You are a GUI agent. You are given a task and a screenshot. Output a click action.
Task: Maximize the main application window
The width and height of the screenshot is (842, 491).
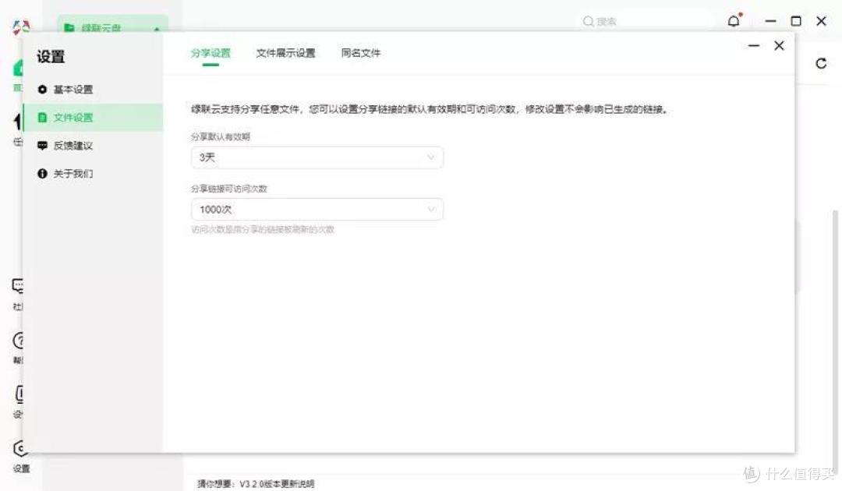pos(796,21)
